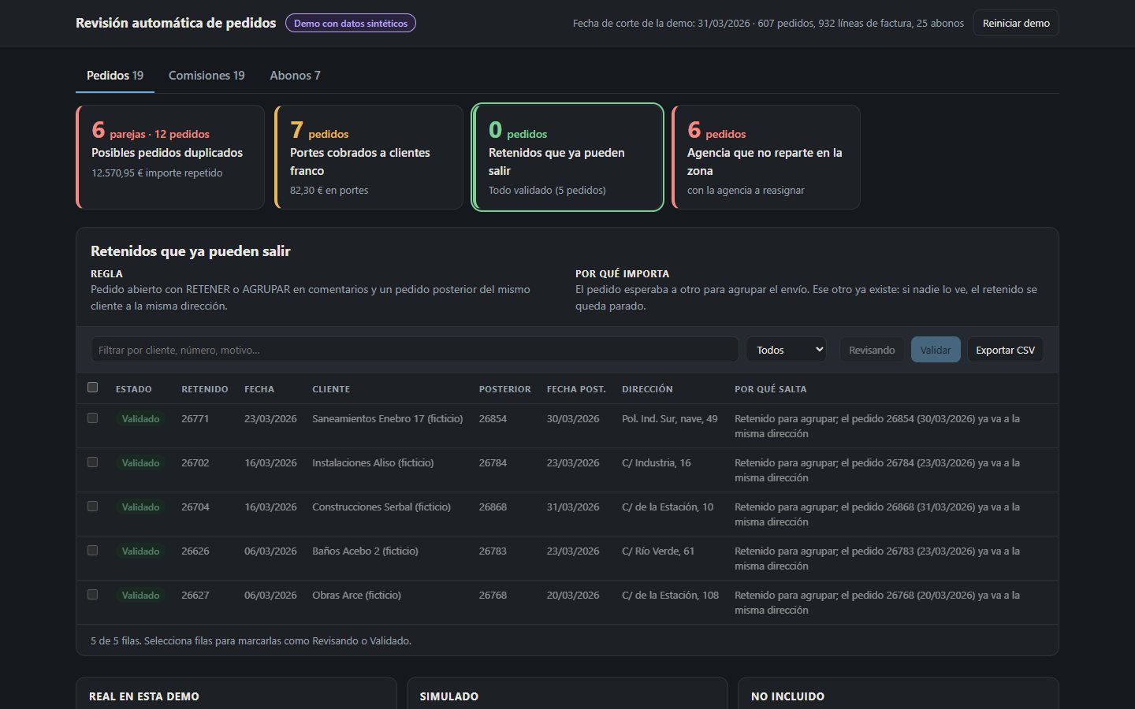Viewport: 1135px width, 709px height.
Task: Click the SIMULADO panel heading
Action: coord(449,696)
